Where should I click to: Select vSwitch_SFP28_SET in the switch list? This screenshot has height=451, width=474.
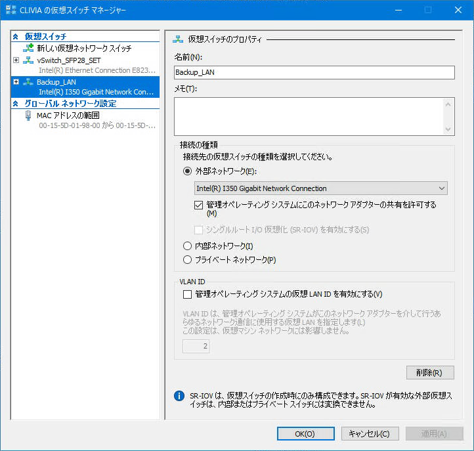click(69, 60)
